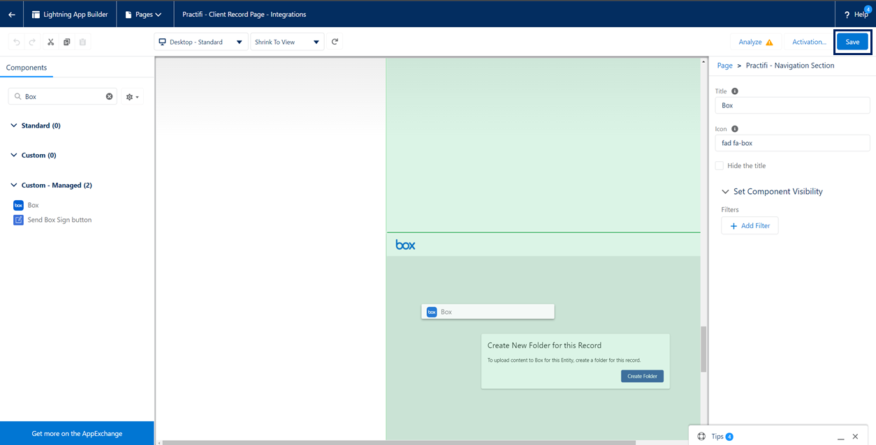Screen dimensions: 876x445
Task: Click the "Tips" panel label
Action: click(717, 437)
